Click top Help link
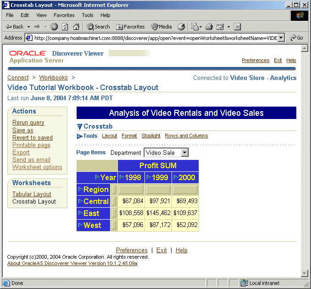The height and width of the screenshot is (289, 311). click(291, 60)
